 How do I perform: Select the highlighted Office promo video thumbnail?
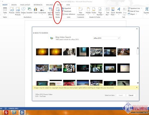pyautogui.click(x=42, y=68)
